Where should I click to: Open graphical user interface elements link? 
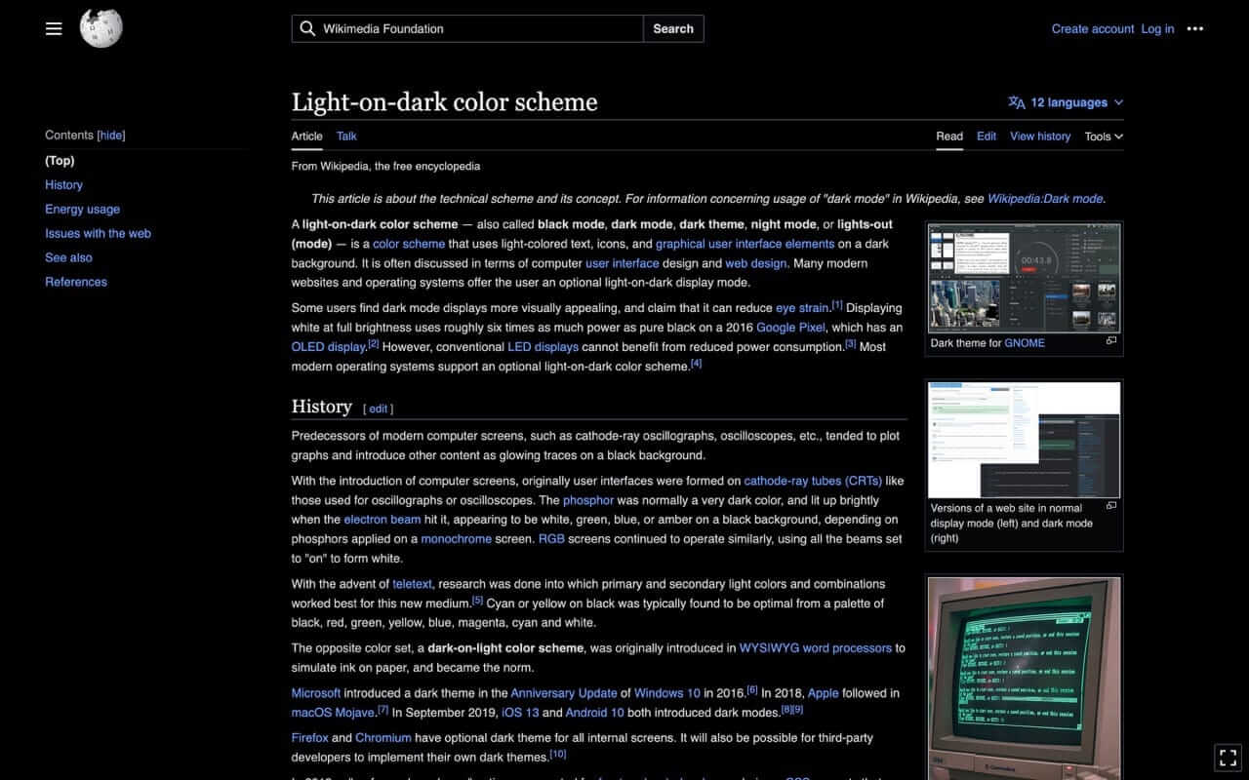tap(745, 244)
